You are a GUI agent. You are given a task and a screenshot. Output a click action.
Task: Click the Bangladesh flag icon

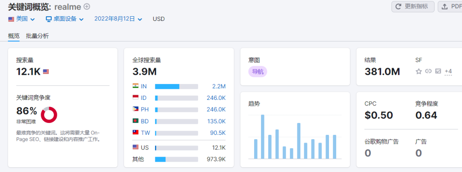pyautogui.click(x=136, y=121)
